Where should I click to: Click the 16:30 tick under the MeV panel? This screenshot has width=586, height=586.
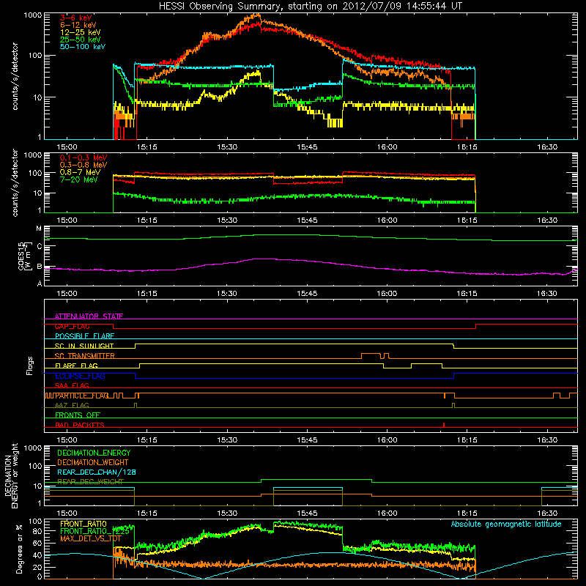[x=547, y=220]
